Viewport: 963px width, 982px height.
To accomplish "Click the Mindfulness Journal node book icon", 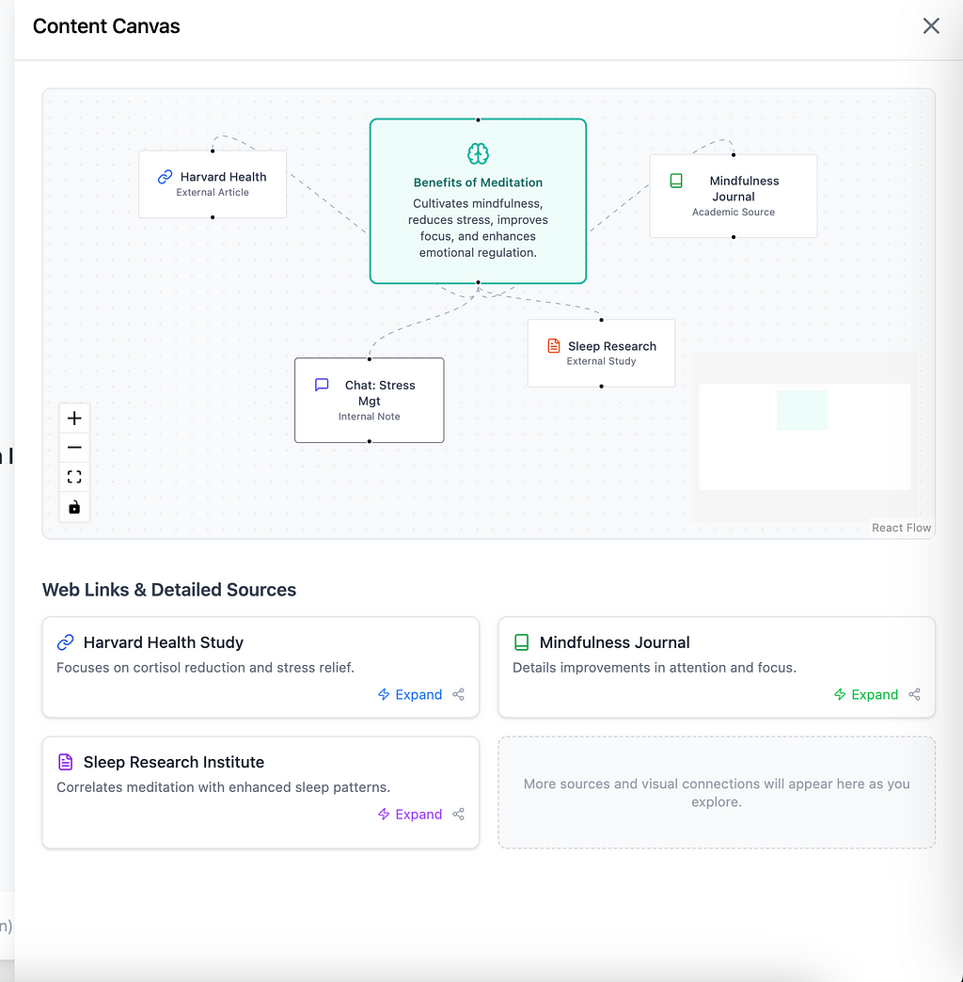I will (676, 181).
